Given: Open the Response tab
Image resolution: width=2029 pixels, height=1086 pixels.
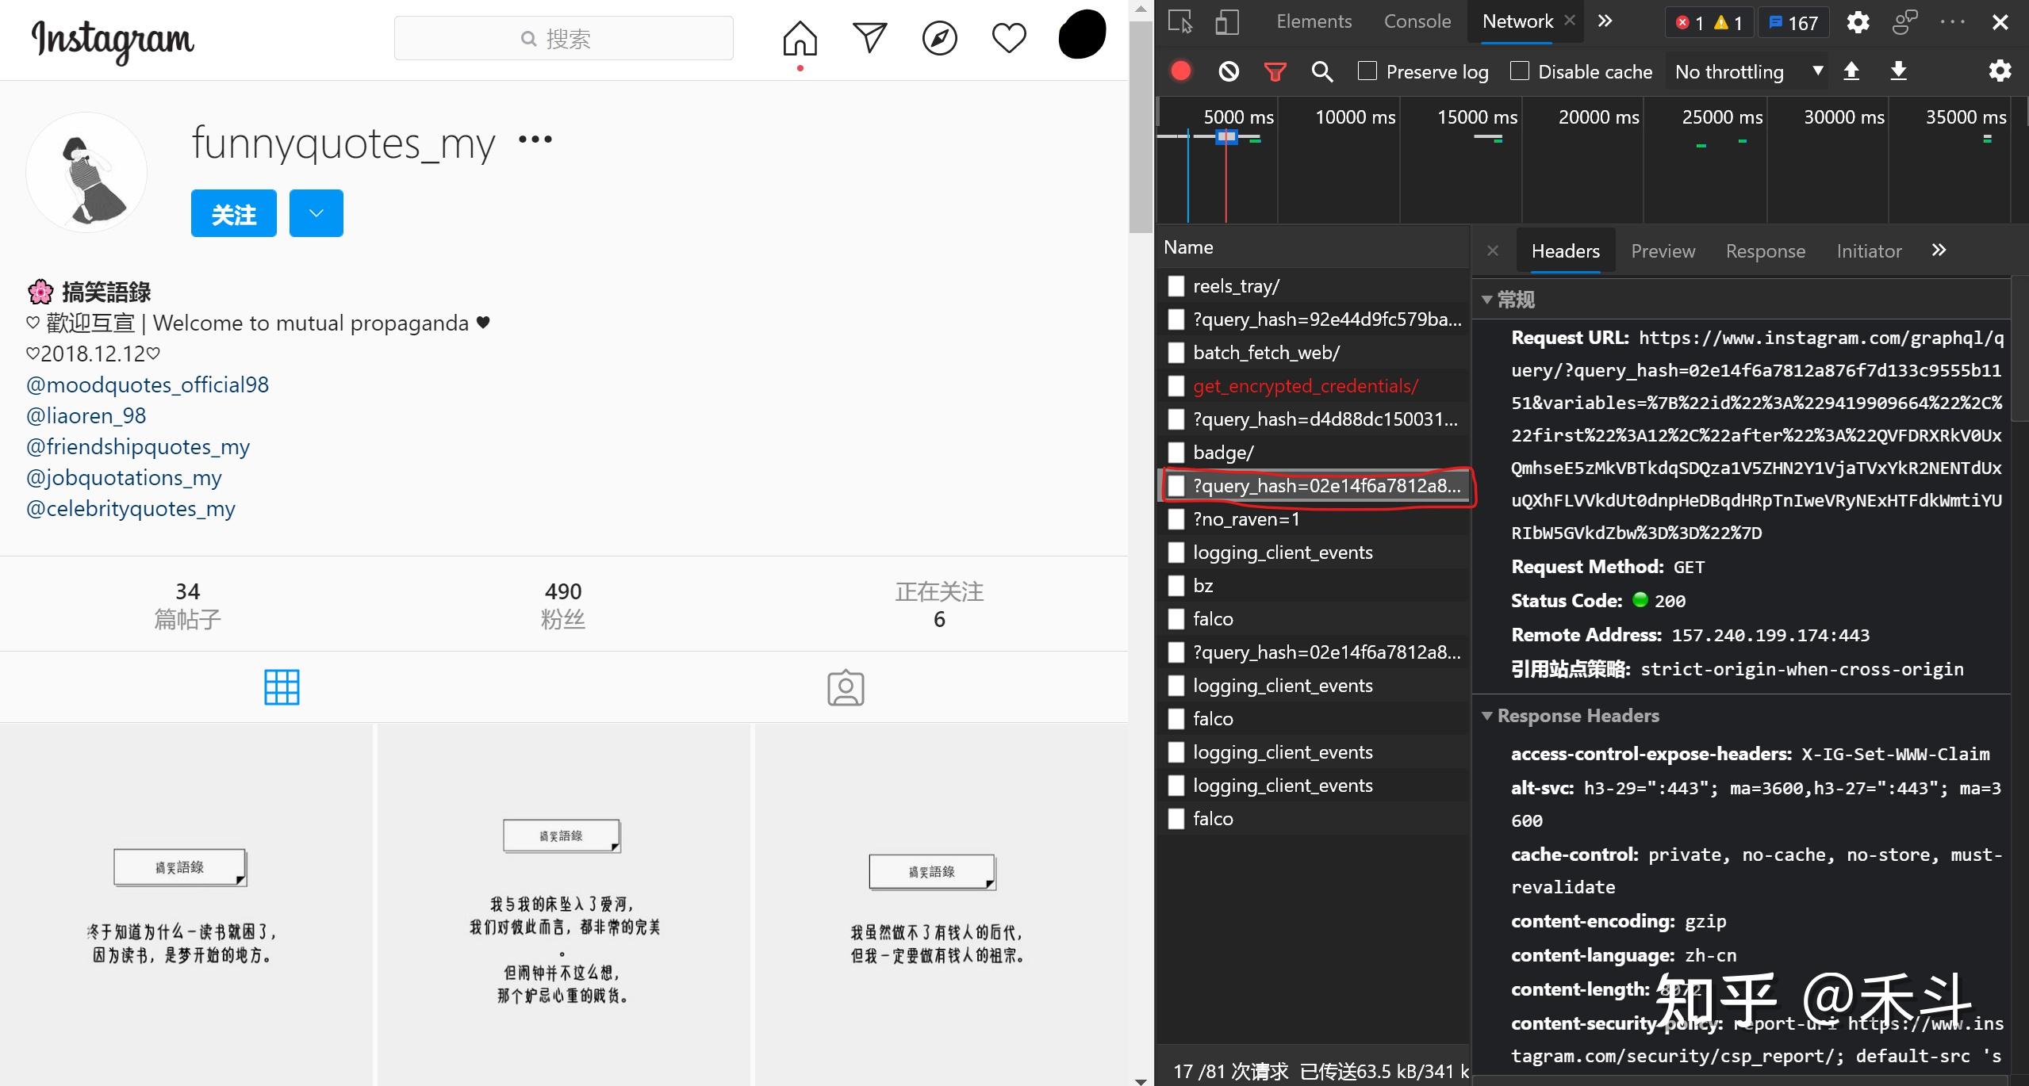Looking at the screenshot, I should (1765, 251).
